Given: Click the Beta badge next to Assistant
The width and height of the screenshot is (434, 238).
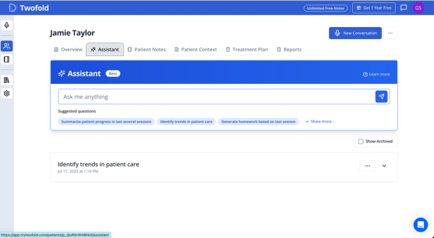Looking at the screenshot, I should (x=113, y=74).
